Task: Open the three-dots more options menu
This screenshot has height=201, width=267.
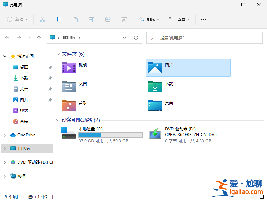Action: click(204, 20)
